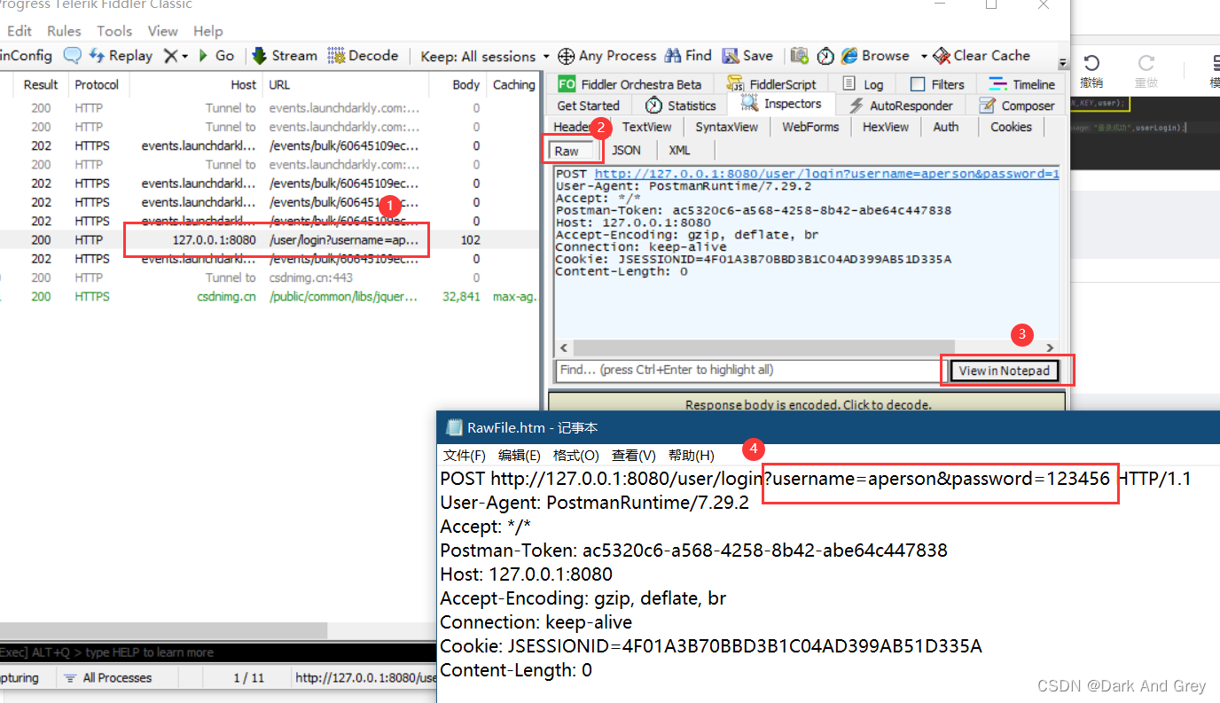Replay the selected session
Image resolution: width=1220 pixels, height=703 pixels.
[x=121, y=56]
